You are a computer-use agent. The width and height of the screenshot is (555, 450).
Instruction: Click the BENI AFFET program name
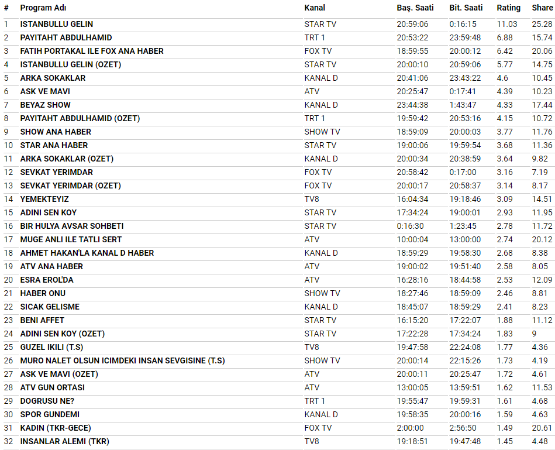coord(42,320)
